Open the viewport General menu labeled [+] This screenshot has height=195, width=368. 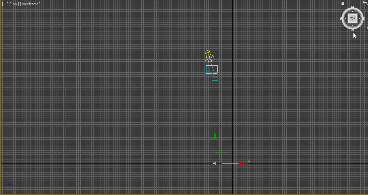pyautogui.click(x=6, y=4)
